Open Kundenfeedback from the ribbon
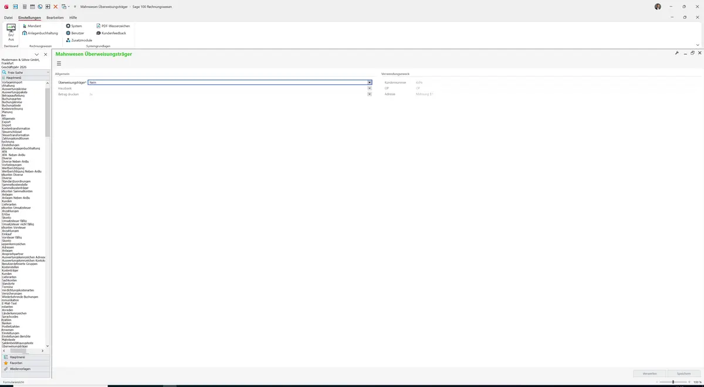704x387 pixels. coord(111,33)
